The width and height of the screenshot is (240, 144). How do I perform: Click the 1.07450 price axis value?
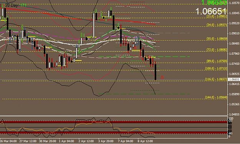click(234, 64)
